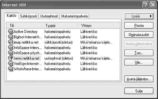Sort list by the Tyyppi column header
The width and height of the screenshot is (158, 99).
tap(60, 26)
